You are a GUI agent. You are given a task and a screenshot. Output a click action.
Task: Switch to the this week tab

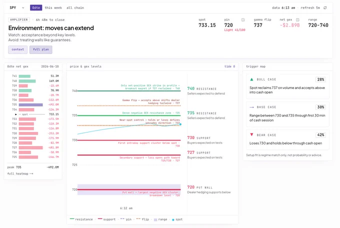(x=53, y=7)
